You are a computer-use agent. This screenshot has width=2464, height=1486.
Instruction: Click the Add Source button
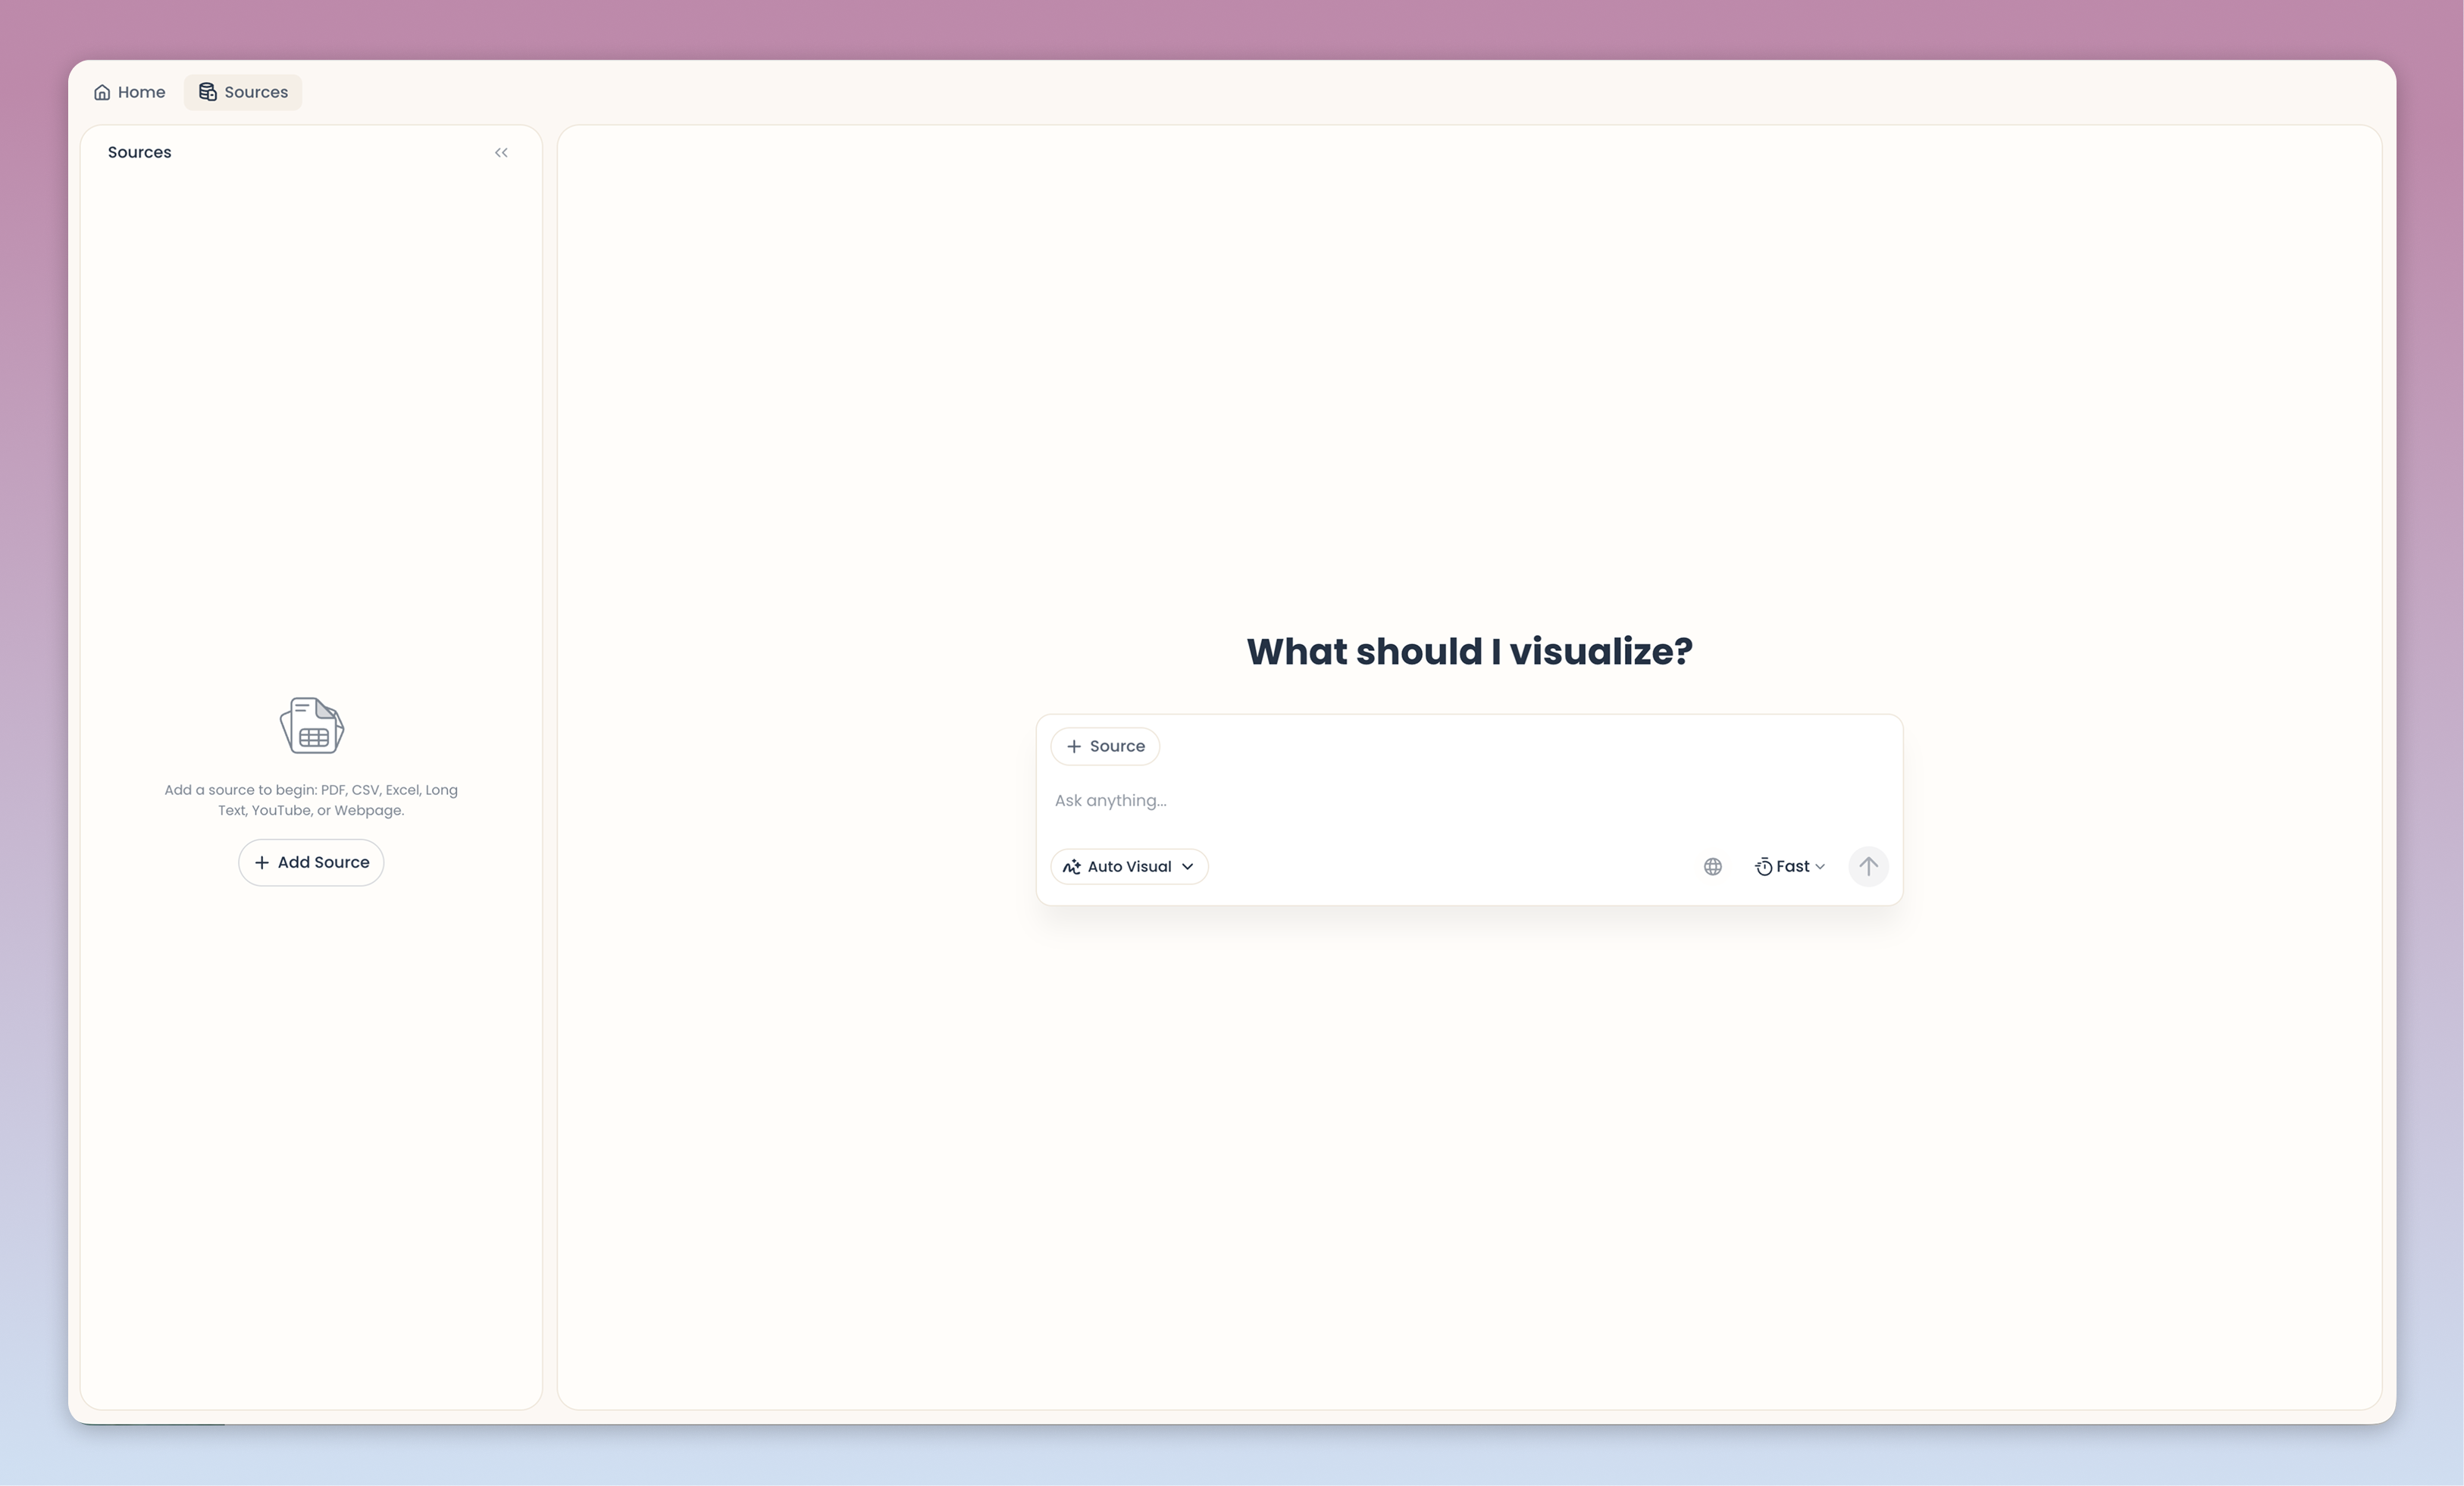[310, 862]
